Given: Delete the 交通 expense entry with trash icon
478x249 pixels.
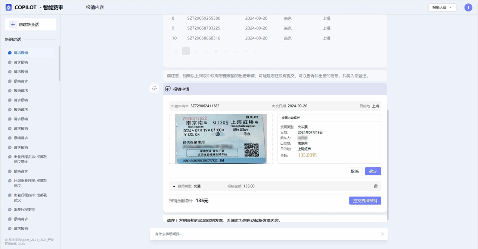Looking at the screenshot, I should (376, 186).
